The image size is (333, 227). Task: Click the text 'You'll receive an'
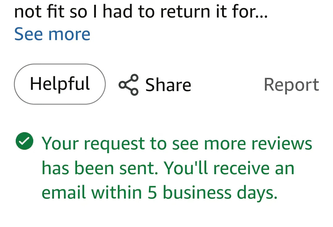tap(229, 168)
